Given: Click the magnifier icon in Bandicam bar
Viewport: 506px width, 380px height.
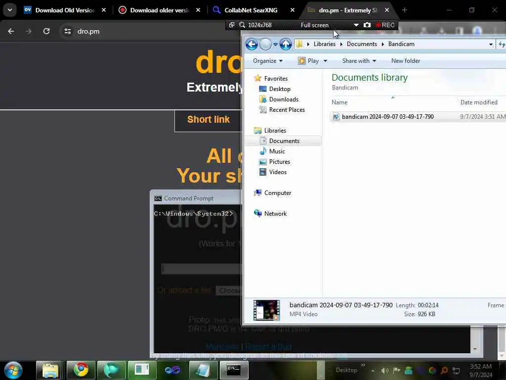Looking at the screenshot, I should tap(242, 25).
